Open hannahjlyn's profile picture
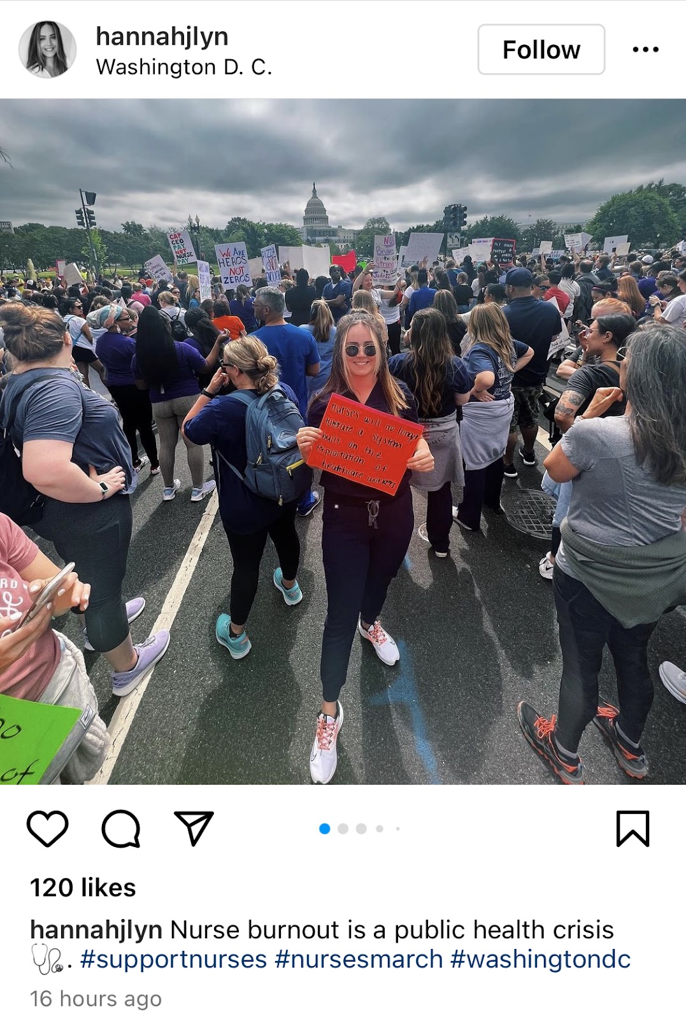 click(47, 49)
